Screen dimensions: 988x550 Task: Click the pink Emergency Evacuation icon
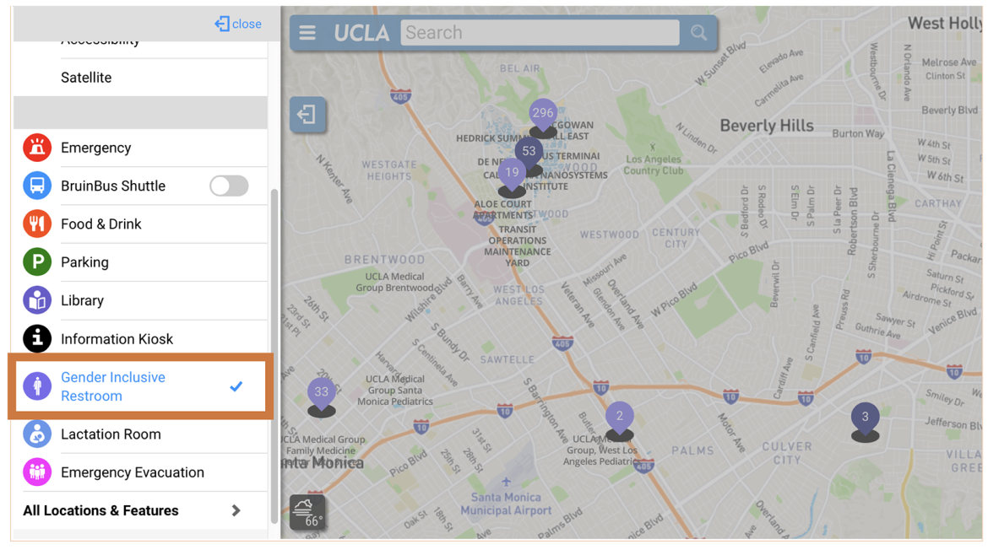click(37, 472)
